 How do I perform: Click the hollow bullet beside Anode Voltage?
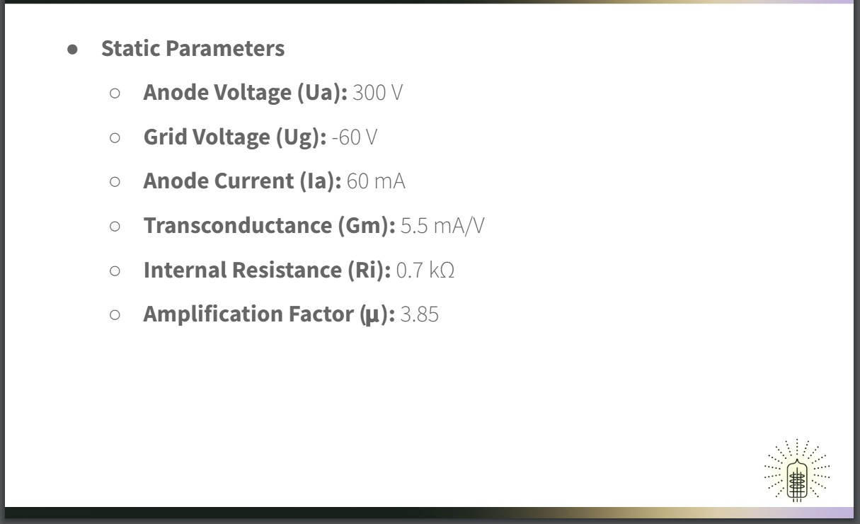pos(115,93)
